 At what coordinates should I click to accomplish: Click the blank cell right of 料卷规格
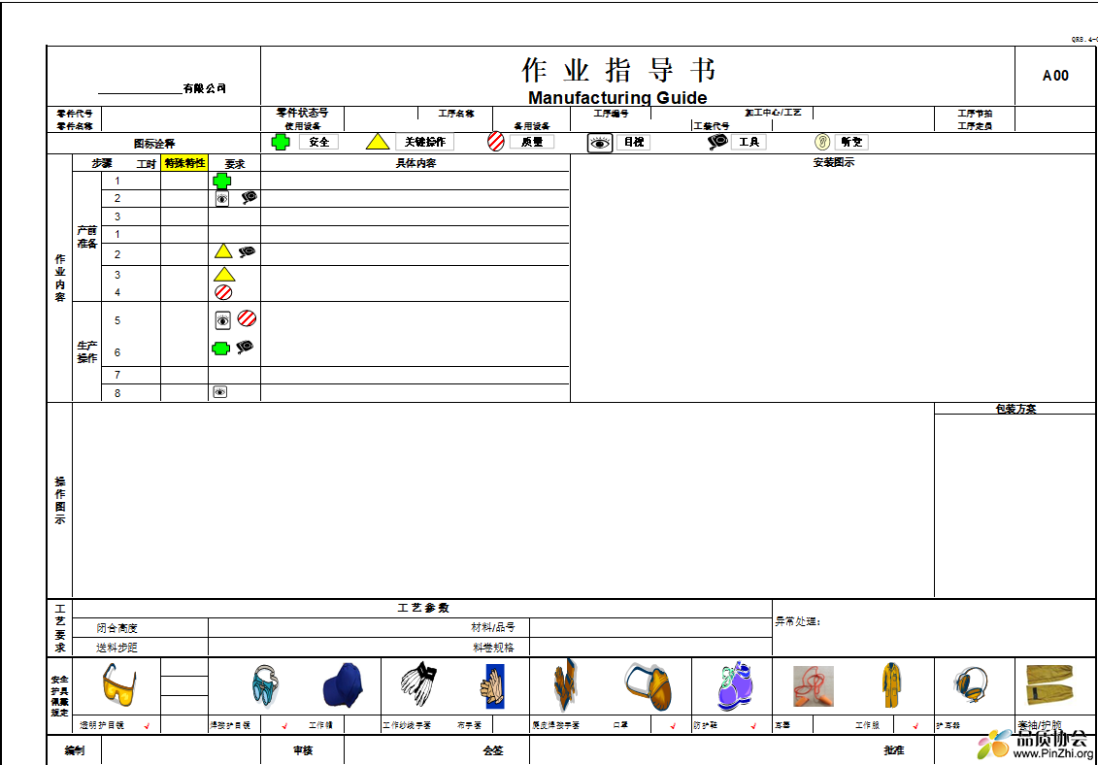point(650,648)
